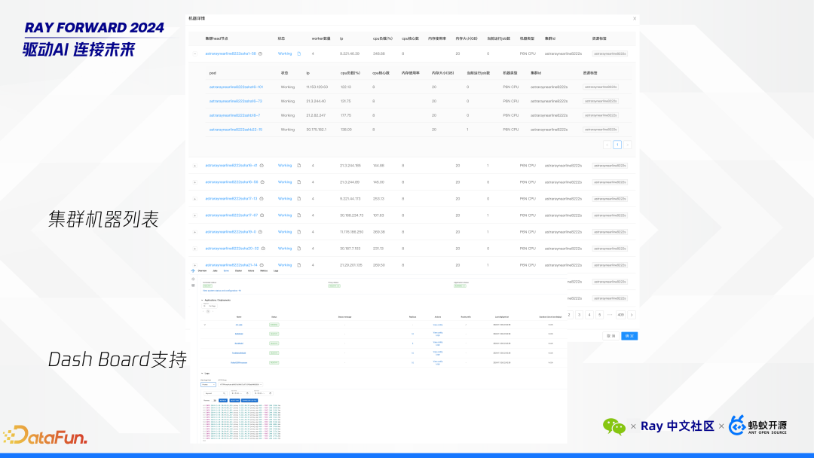Screen dimensions: 814x458
Task: Collapse the Applications / Deployments section
Action: click(201, 300)
